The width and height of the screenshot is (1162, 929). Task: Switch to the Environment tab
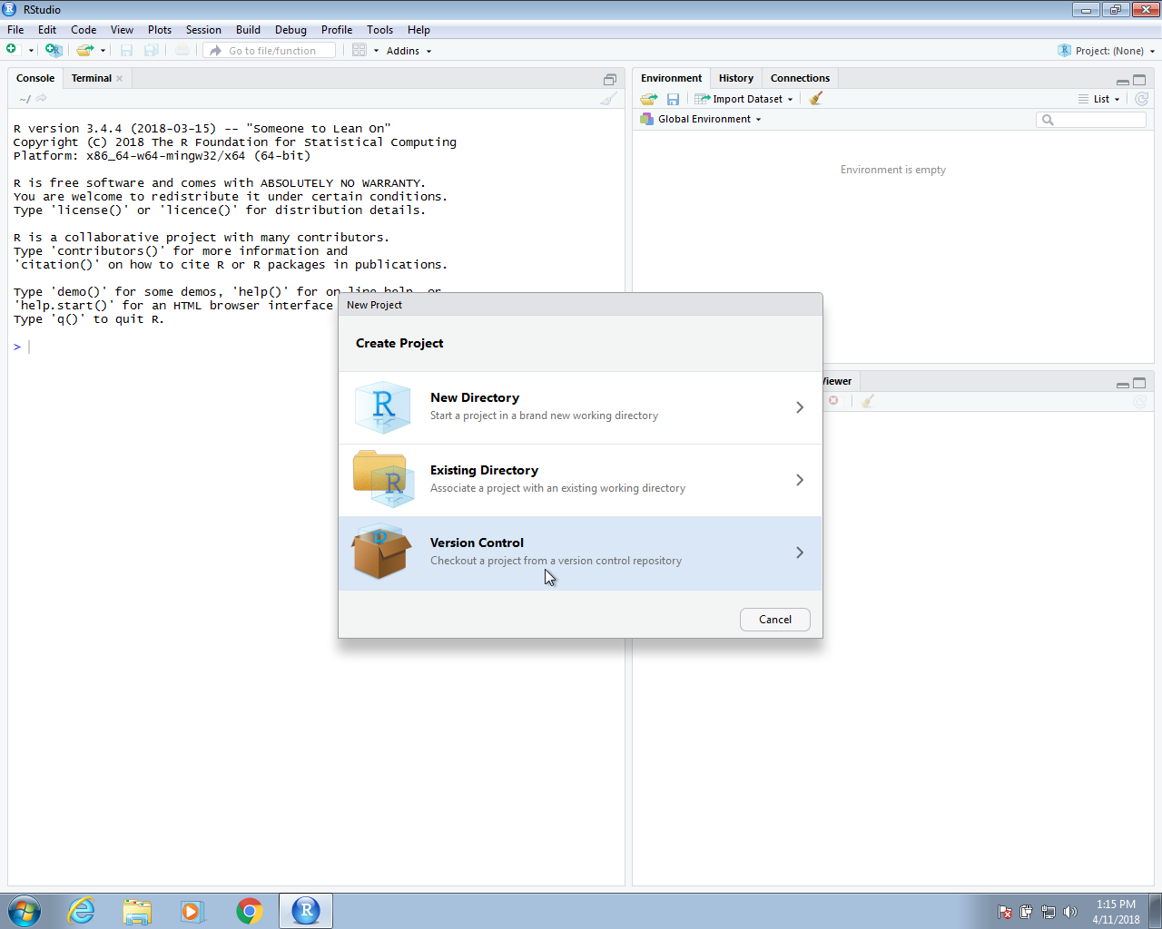pyautogui.click(x=671, y=78)
